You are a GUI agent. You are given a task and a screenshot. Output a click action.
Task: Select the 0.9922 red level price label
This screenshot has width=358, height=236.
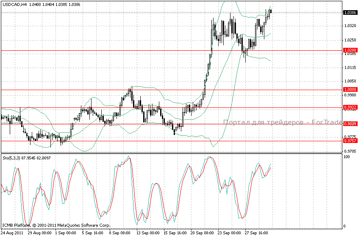pos(350,107)
